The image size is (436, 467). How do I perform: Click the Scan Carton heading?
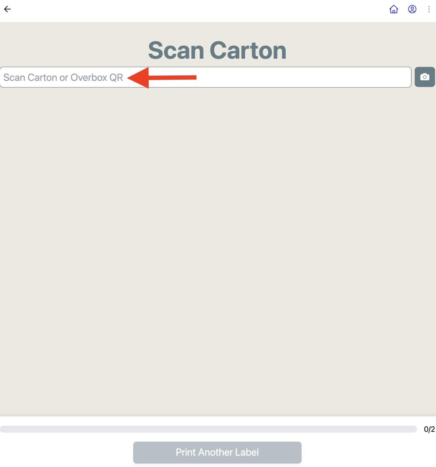click(217, 50)
